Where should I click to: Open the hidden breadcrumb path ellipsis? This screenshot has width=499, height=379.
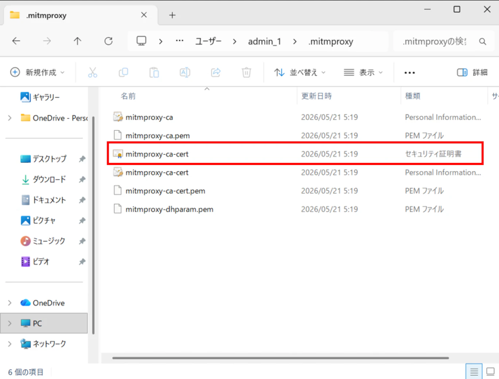(x=180, y=41)
